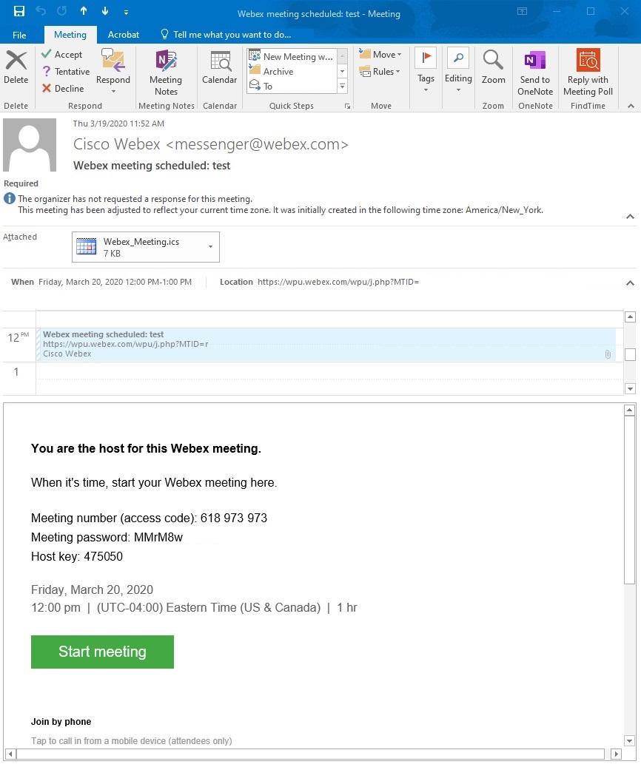Screen dimensions: 641x767
Task: Send meeting to OneNote
Action: point(534,72)
